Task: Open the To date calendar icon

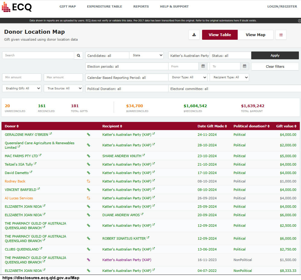Action: (x=244, y=66)
